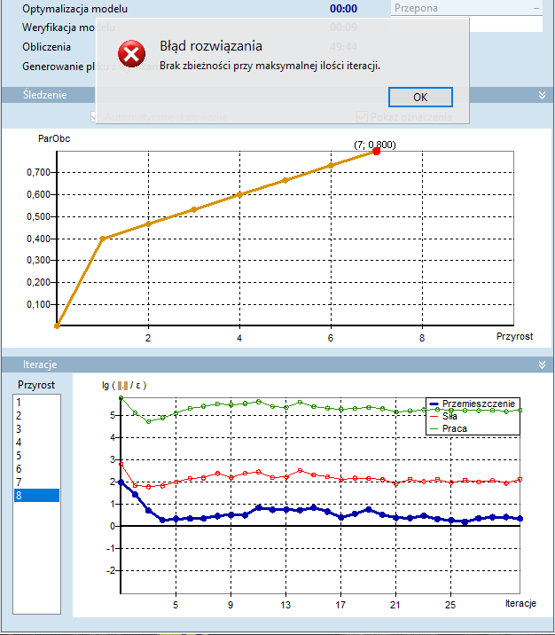Toggle Automatyczne skalowanie checkbox

[x=95, y=117]
